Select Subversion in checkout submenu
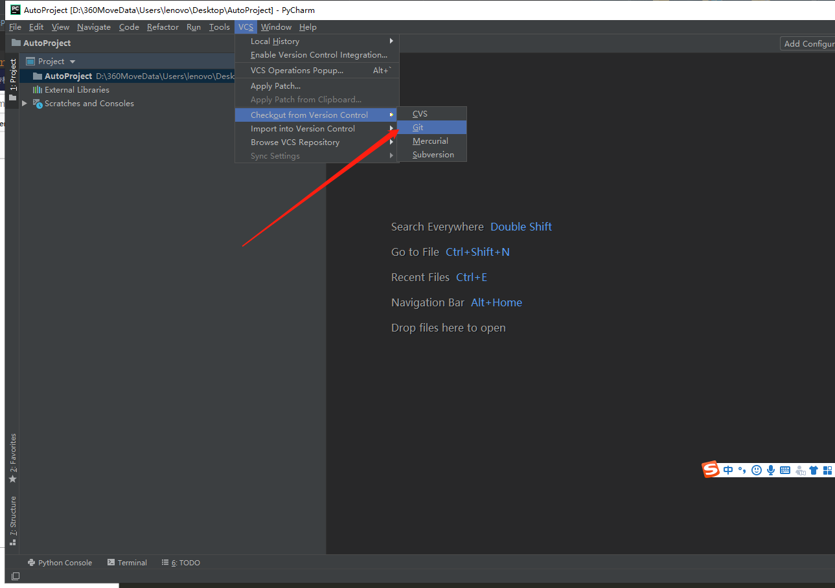Screen dimensions: 835x588 [431, 154]
